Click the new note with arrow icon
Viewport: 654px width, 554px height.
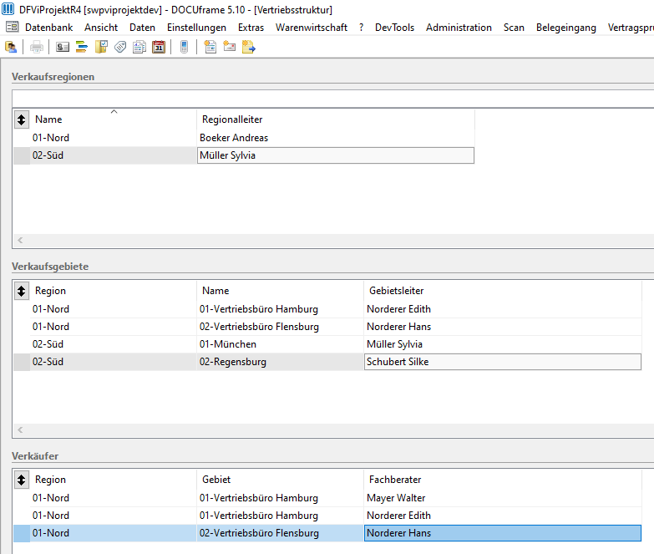pos(249,47)
